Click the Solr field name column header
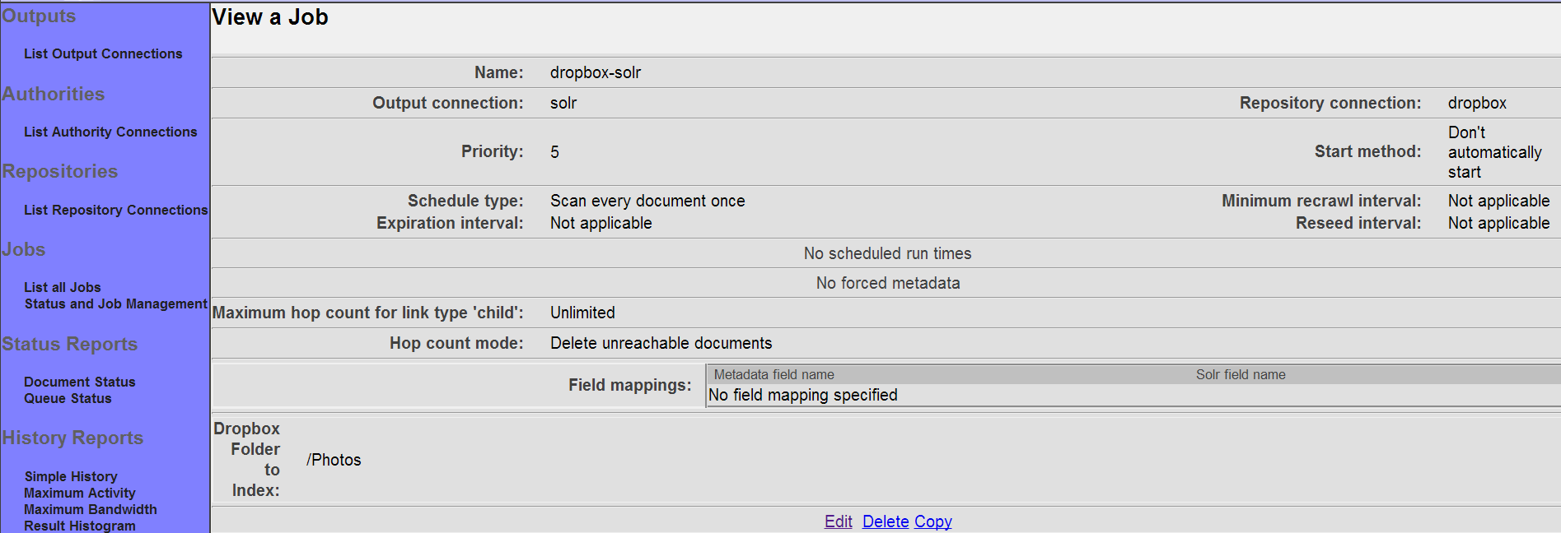The height and width of the screenshot is (533, 1561). tap(1241, 374)
